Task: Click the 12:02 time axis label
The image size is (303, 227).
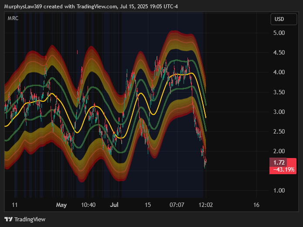Action: (206, 205)
